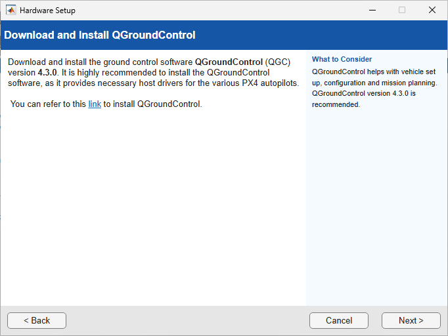This screenshot has height=336, width=448.
Task: Close the Hardware Setup window
Action: pyautogui.click(x=432, y=10)
